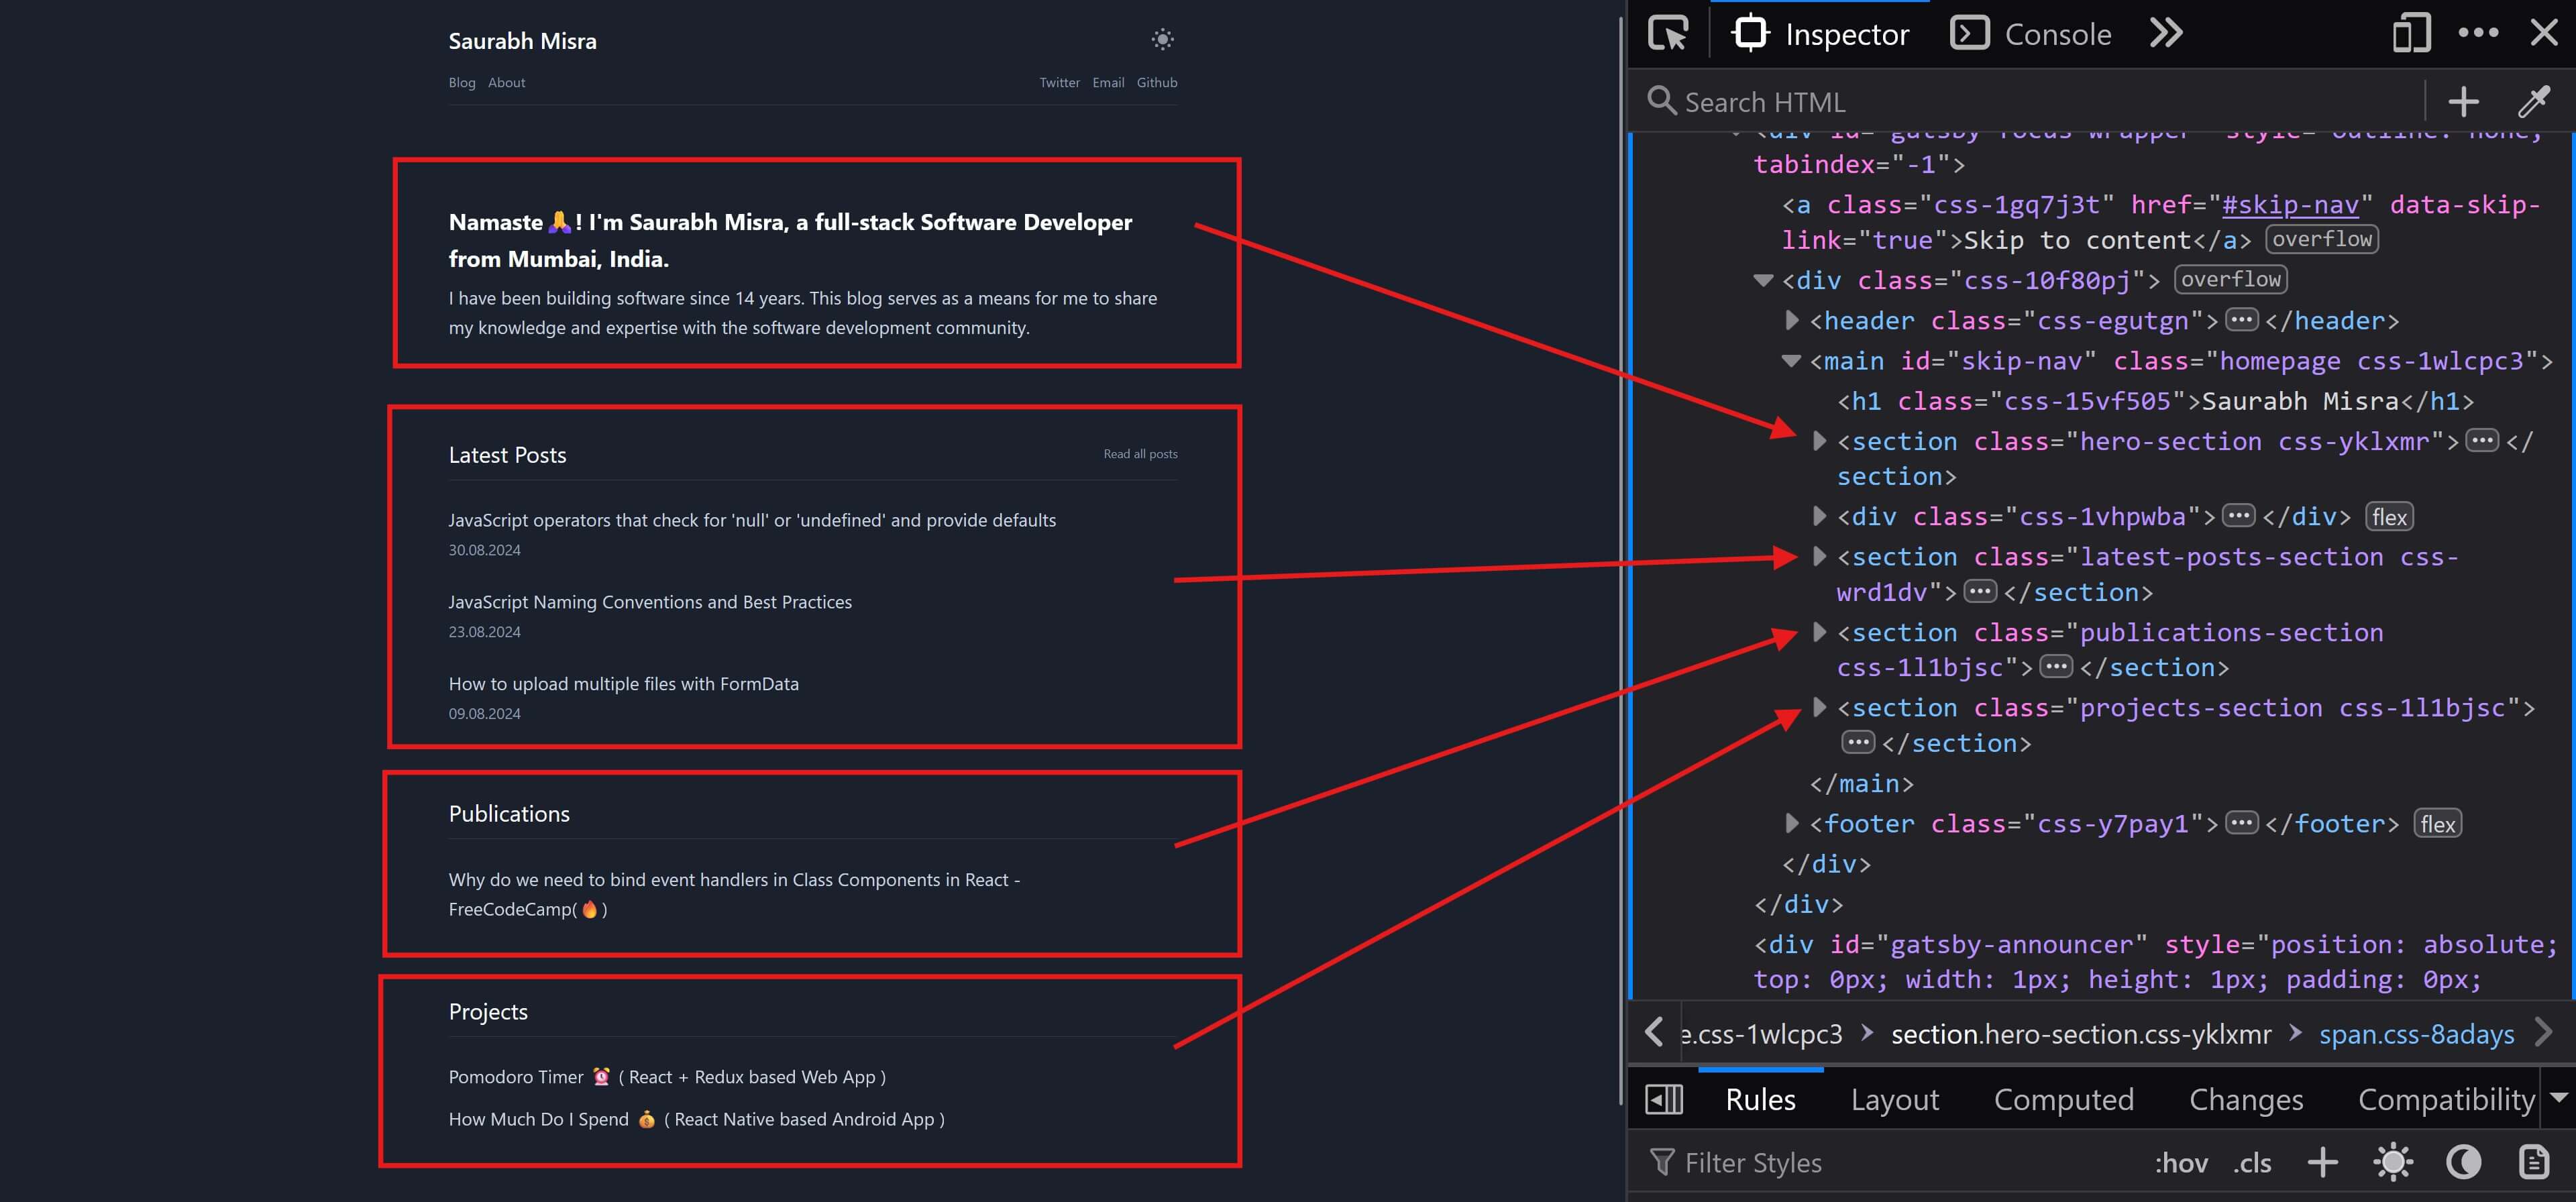Toggle flex badge on the footer element
Viewport: 2576px width, 1202px height.
pos(2437,824)
